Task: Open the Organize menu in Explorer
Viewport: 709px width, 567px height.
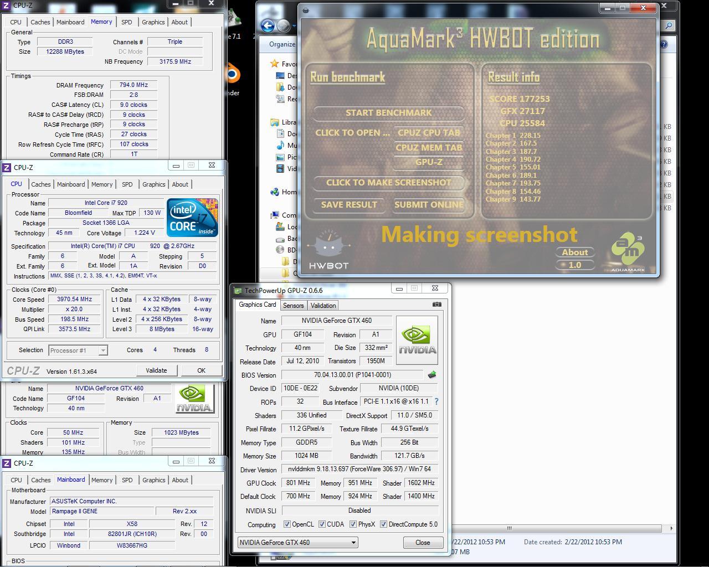Action: coord(282,44)
